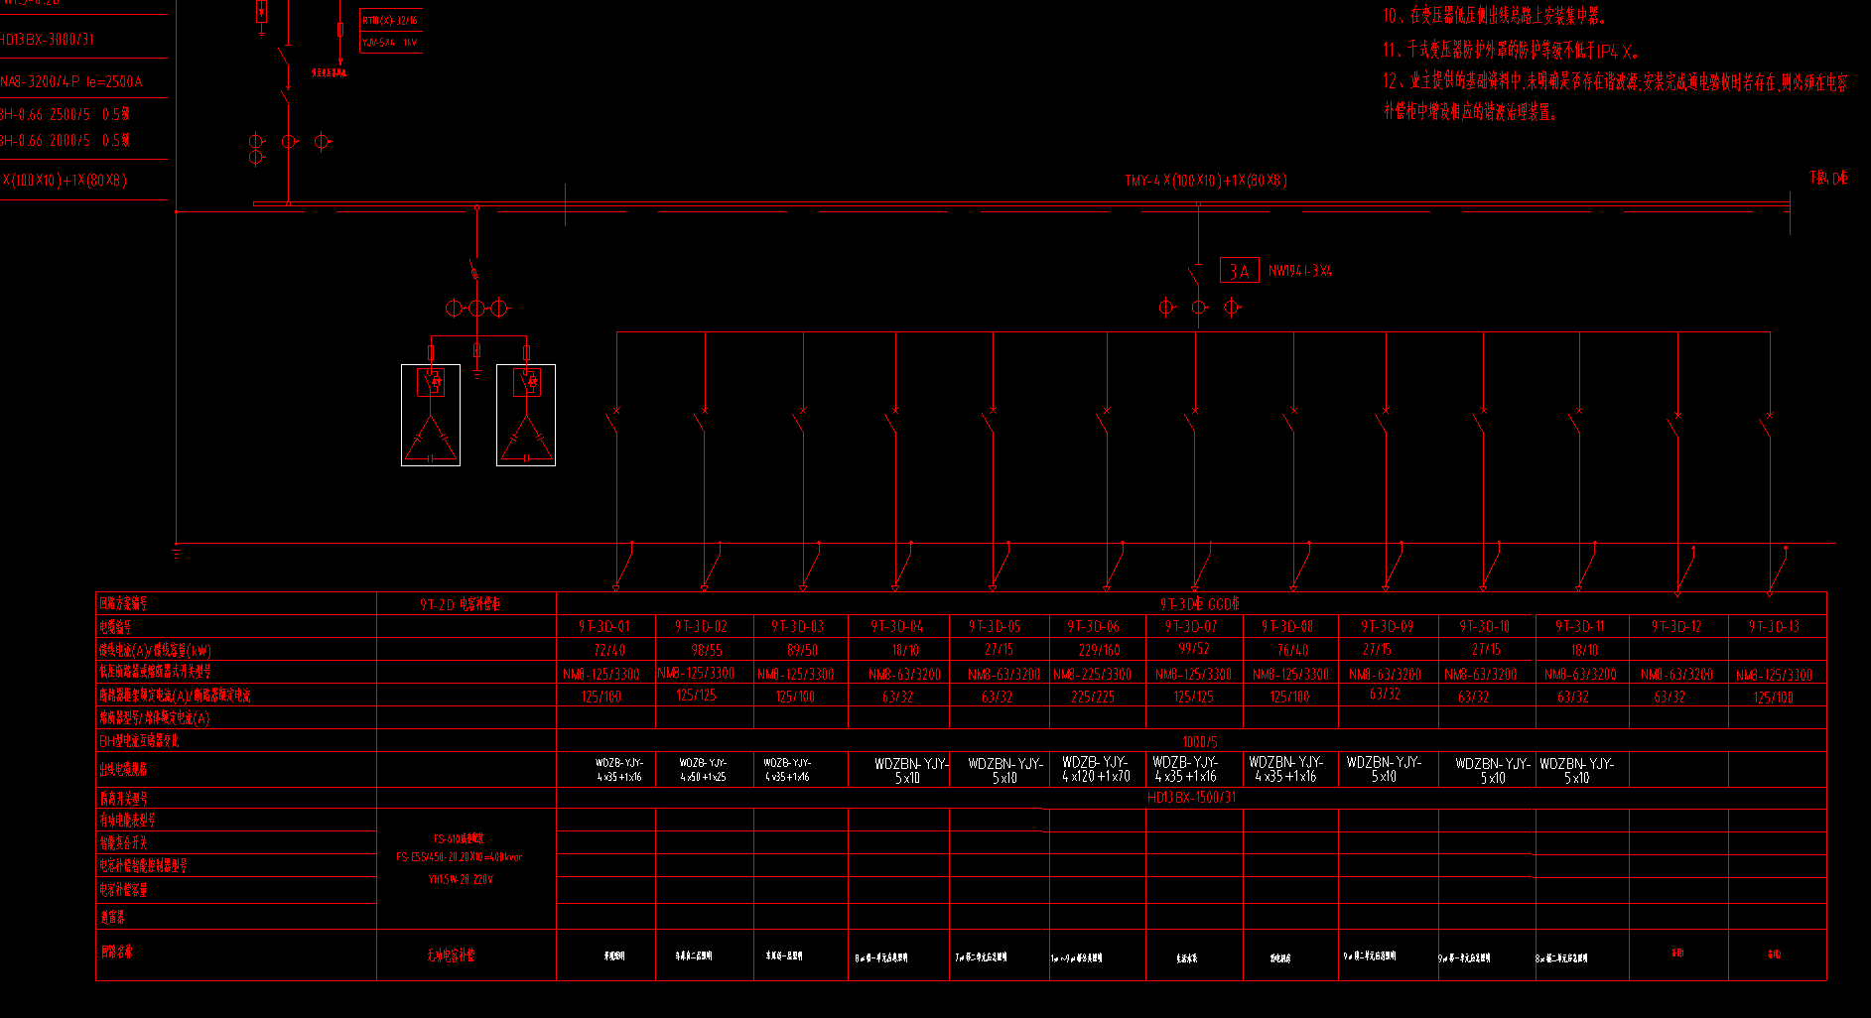Click the 18/10 value under 9T-3D-11
The height and width of the screenshot is (1018, 1871).
click(x=1585, y=651)
